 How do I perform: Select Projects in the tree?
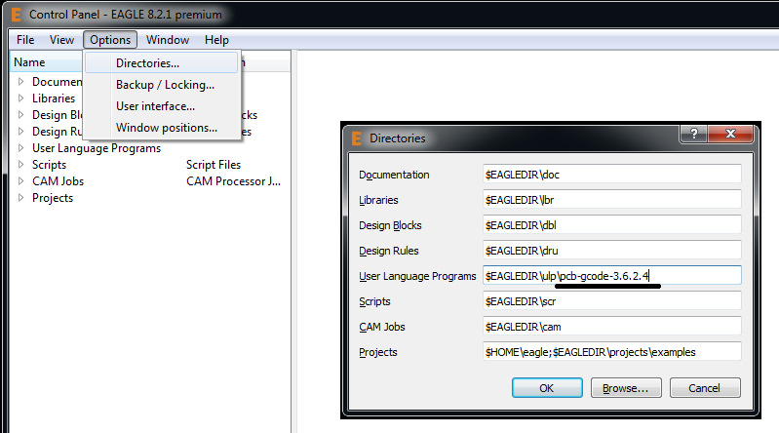53,198
